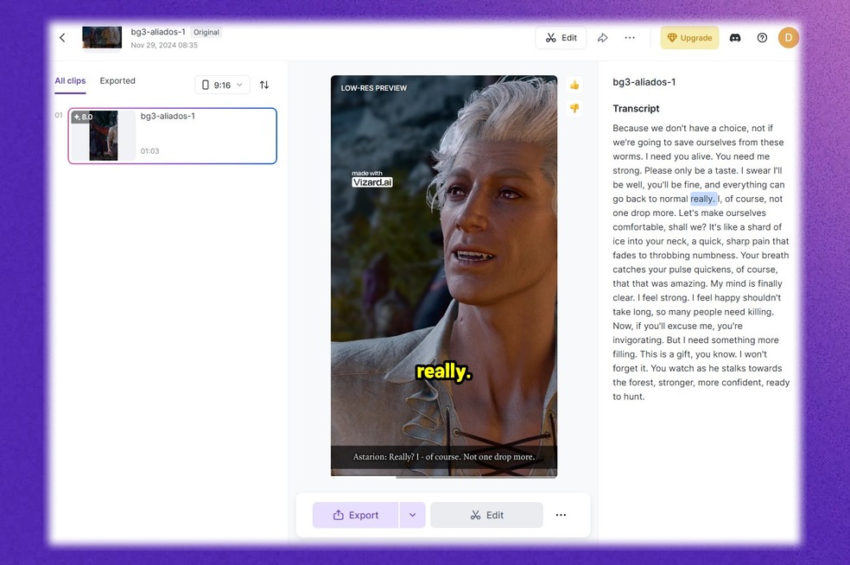This screenshot has height=565, width=850.
Task: Click the highlighted word "really." in transcript
Action: [703, 199]
